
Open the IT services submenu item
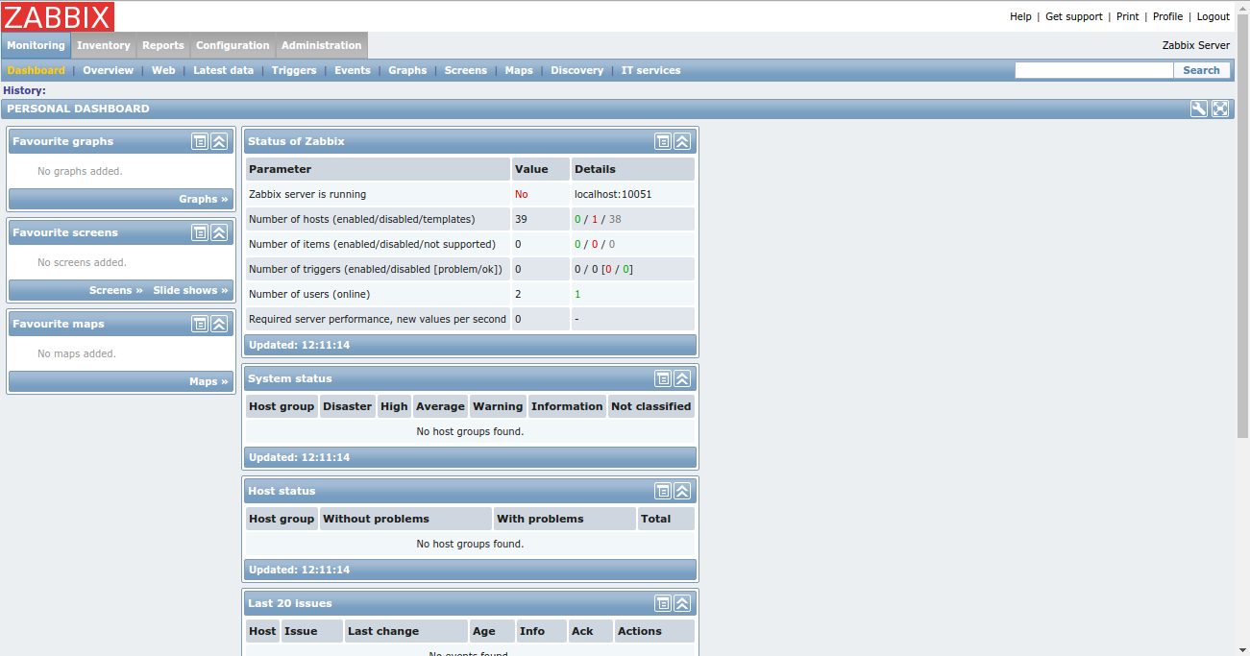point(650,70)
